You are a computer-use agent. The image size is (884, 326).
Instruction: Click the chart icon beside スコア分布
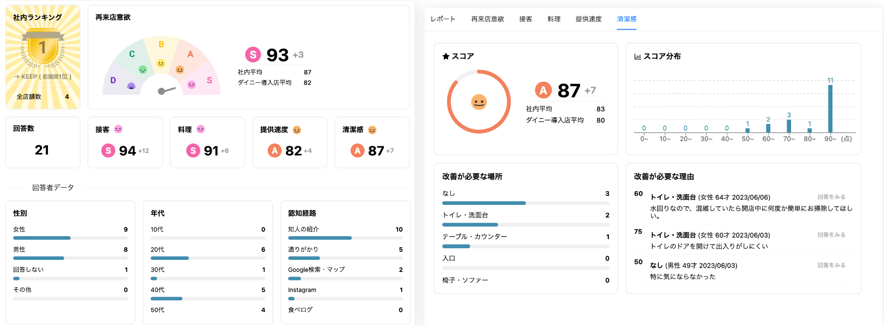(x=637, y=57)
